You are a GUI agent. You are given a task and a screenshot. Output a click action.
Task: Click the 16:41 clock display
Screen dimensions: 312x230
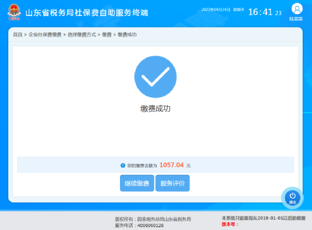pos(260,12)
